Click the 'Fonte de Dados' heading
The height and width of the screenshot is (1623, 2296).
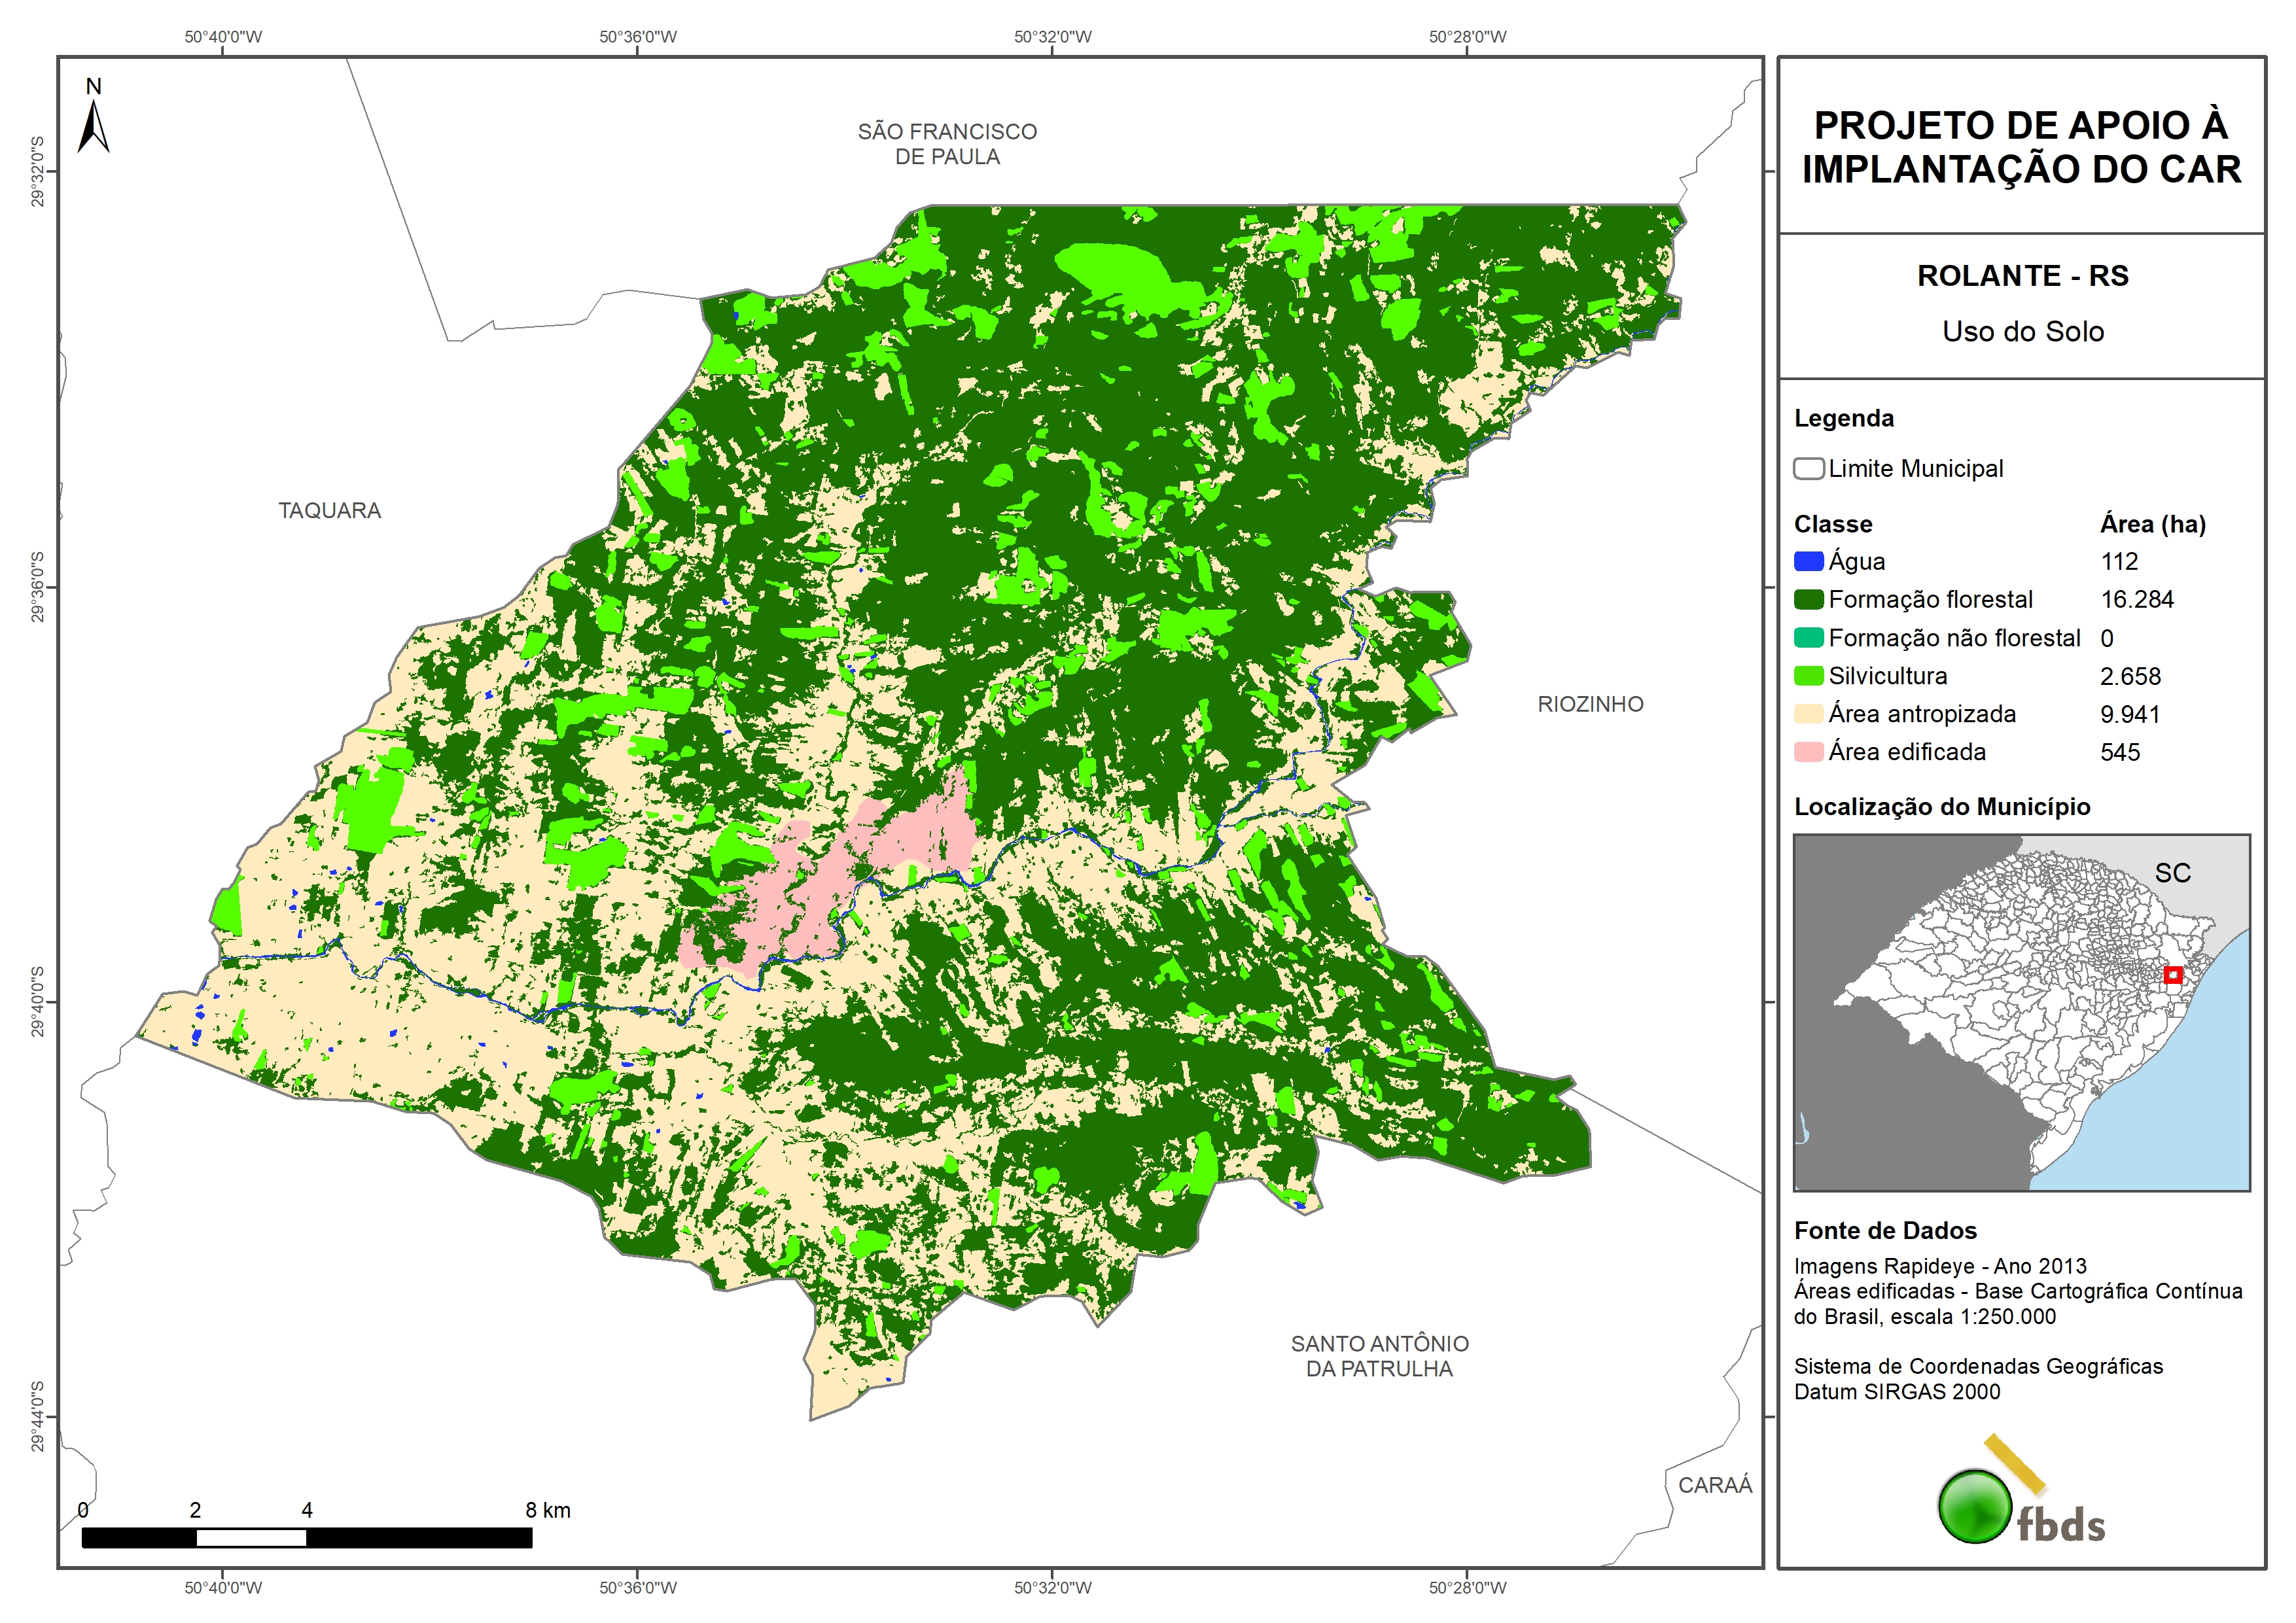pos(1885,1230)
